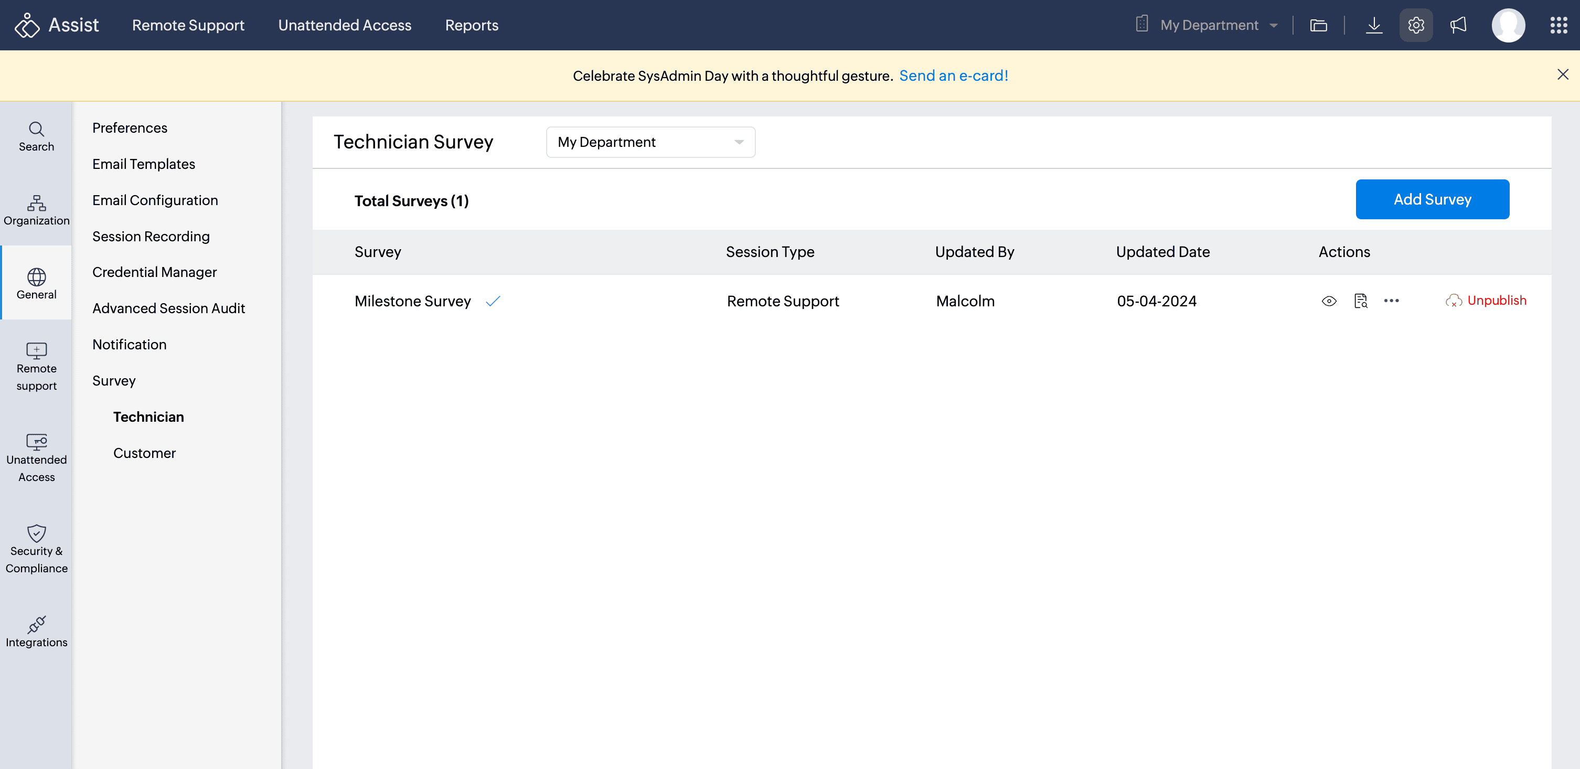Click the Add Survey button
The height and width of the screenshot is (769, 1580).
[1432, 199]
